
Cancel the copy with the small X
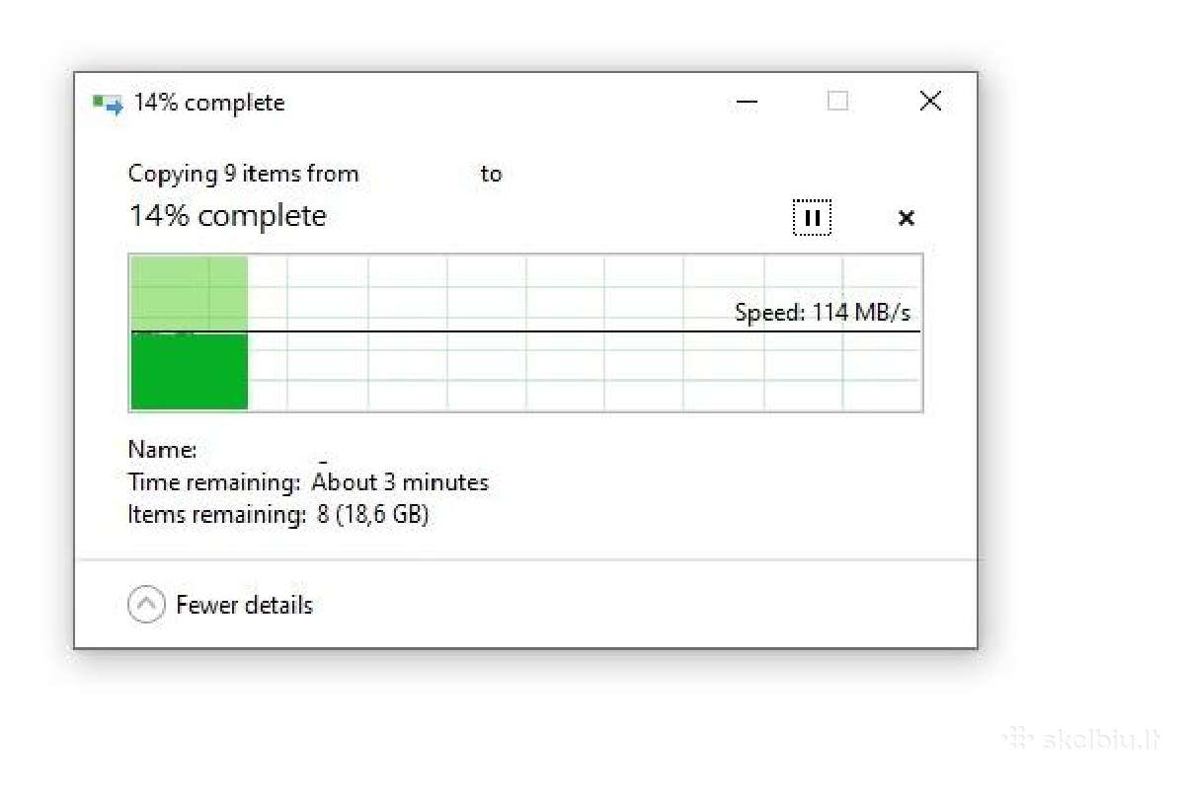[906, 218]
